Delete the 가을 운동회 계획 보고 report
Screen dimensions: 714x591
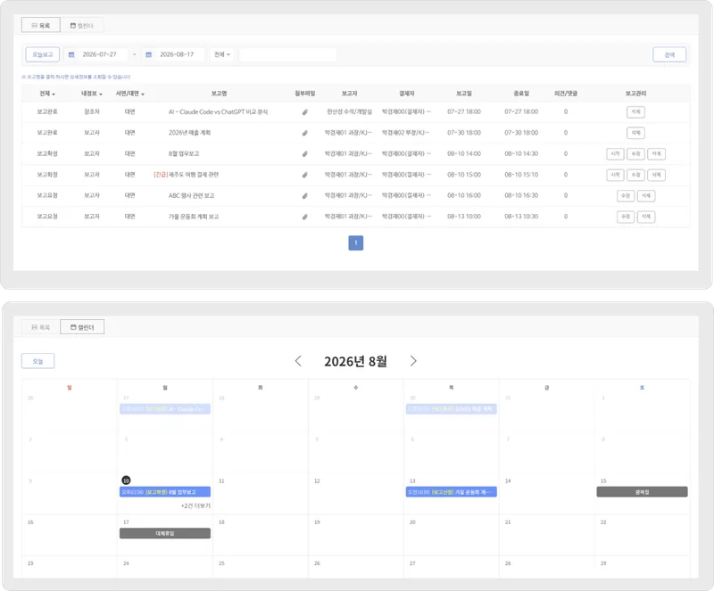coord(646,217)
